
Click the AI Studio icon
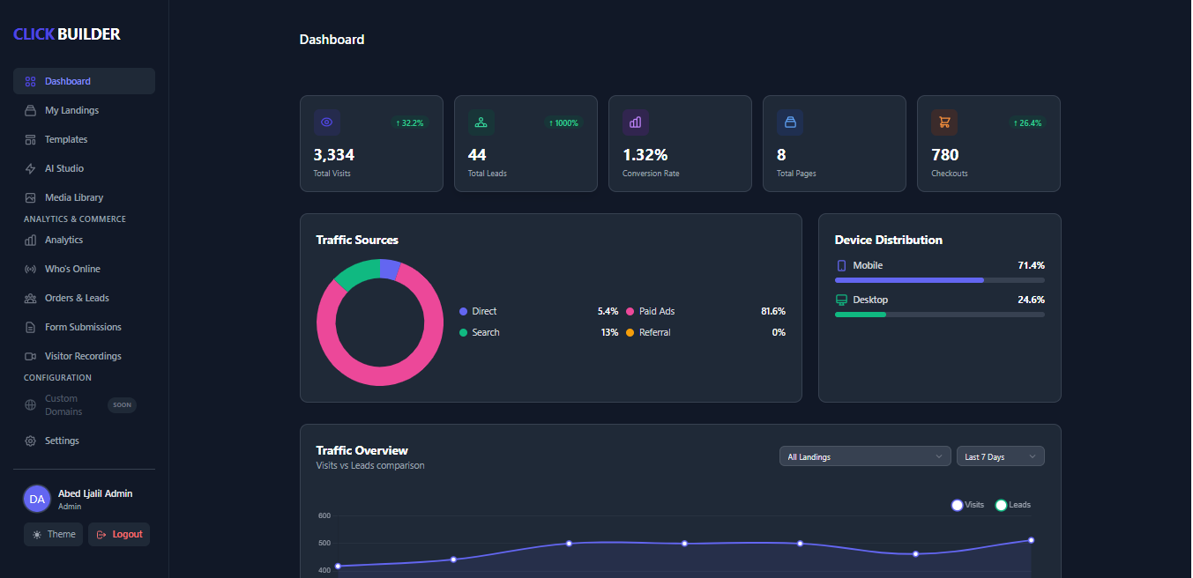(29, 167)
